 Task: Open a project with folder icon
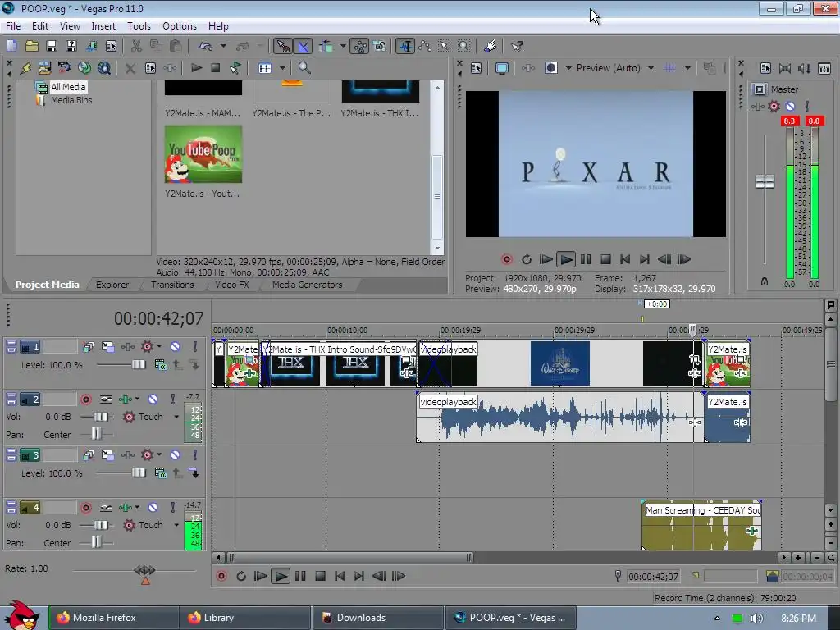[32, 46]
